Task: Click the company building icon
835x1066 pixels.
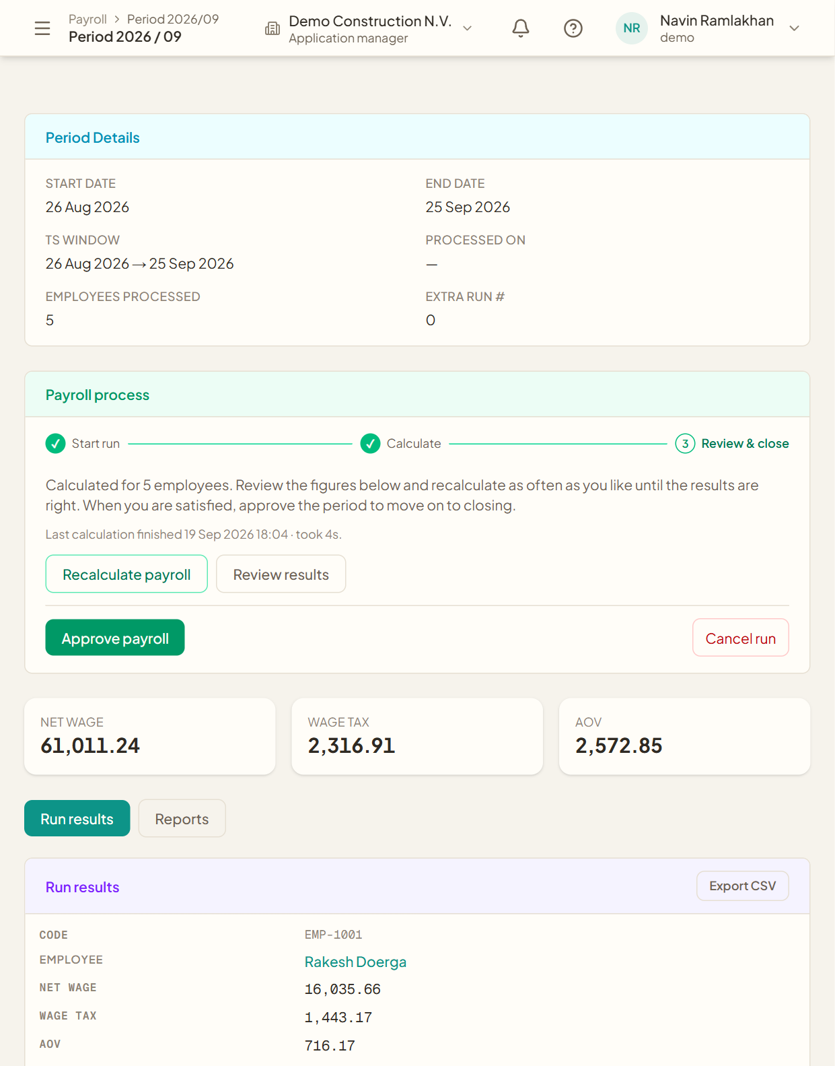Action: (x=273, y=28)
